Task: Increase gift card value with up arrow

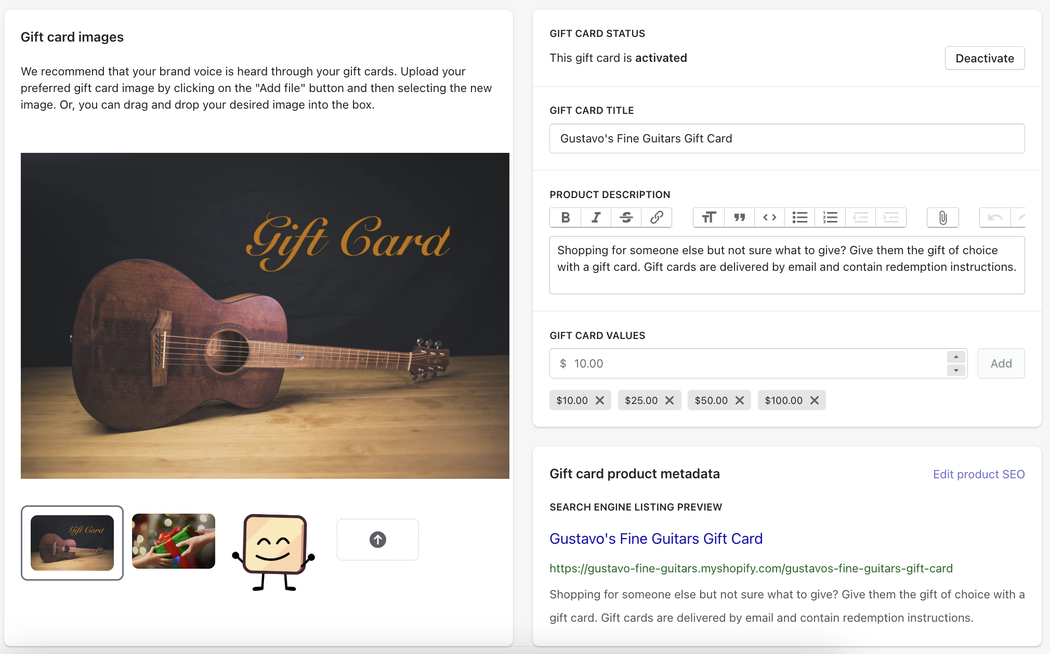Action: pos(956,357)
